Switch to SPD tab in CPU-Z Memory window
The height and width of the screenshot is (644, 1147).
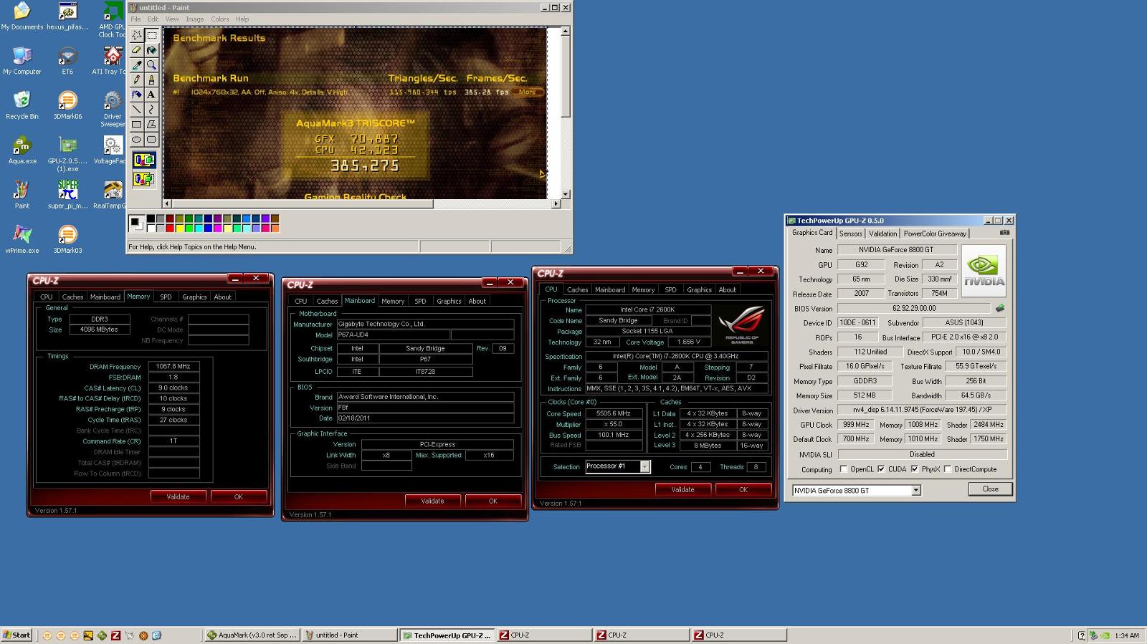166,297
